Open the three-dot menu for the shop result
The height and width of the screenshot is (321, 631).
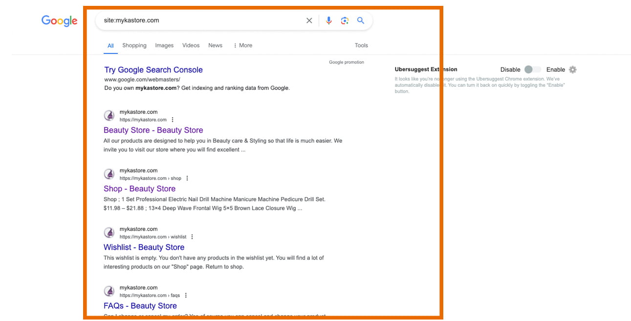[187, 179]
